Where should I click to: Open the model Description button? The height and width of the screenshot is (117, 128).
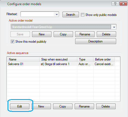[96, 41]
